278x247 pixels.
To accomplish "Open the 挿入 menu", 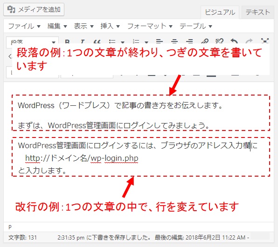I will (110, 26).
